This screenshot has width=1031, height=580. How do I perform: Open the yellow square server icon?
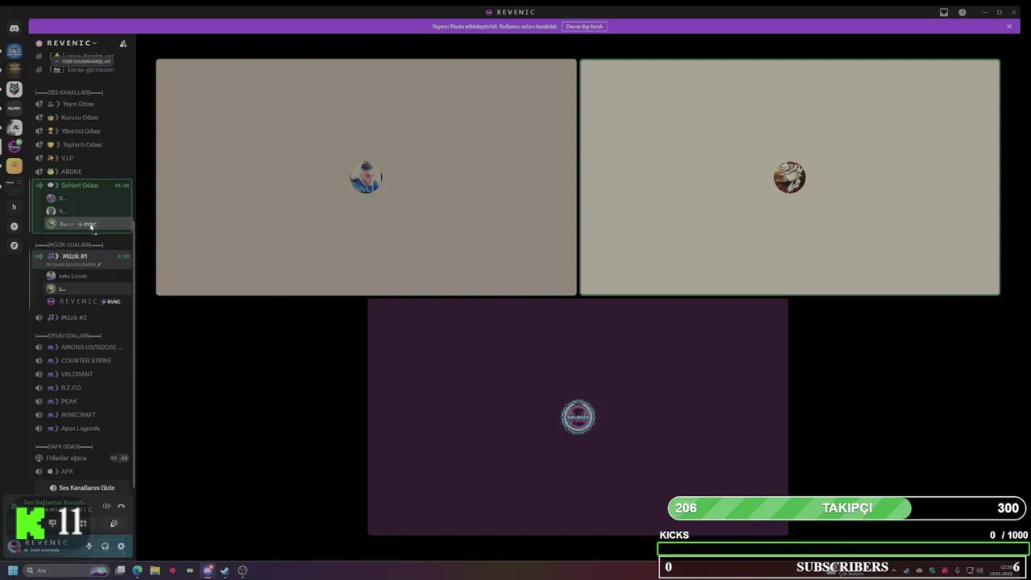(x=14, y=166)
